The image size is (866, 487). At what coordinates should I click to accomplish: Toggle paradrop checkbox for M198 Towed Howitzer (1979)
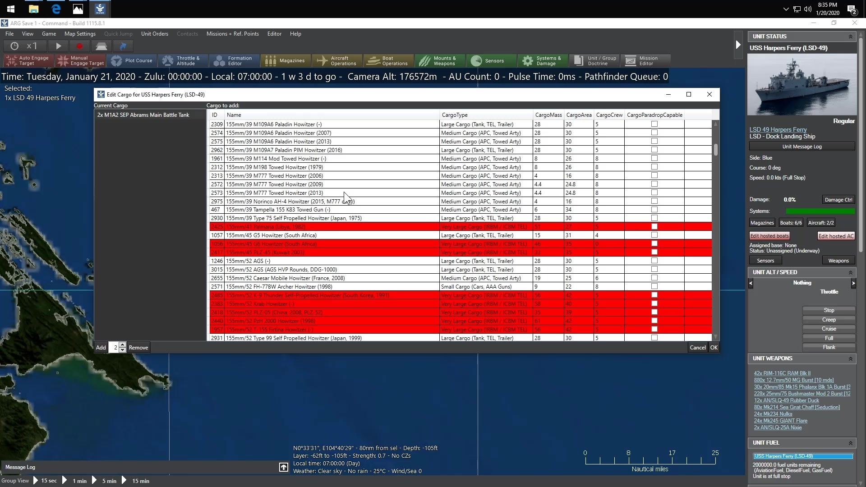click(654, 167)
